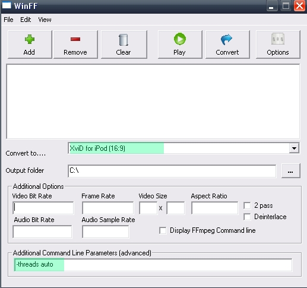
Task: Toggle the Deinterlace checkbox
Action: click(x=247, y=217)
